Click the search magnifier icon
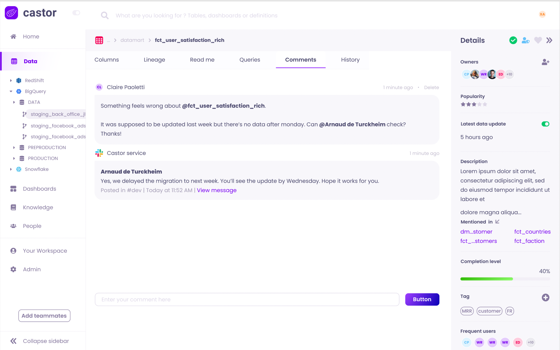This screenshot has height=350, width=560. click(105, 15)
